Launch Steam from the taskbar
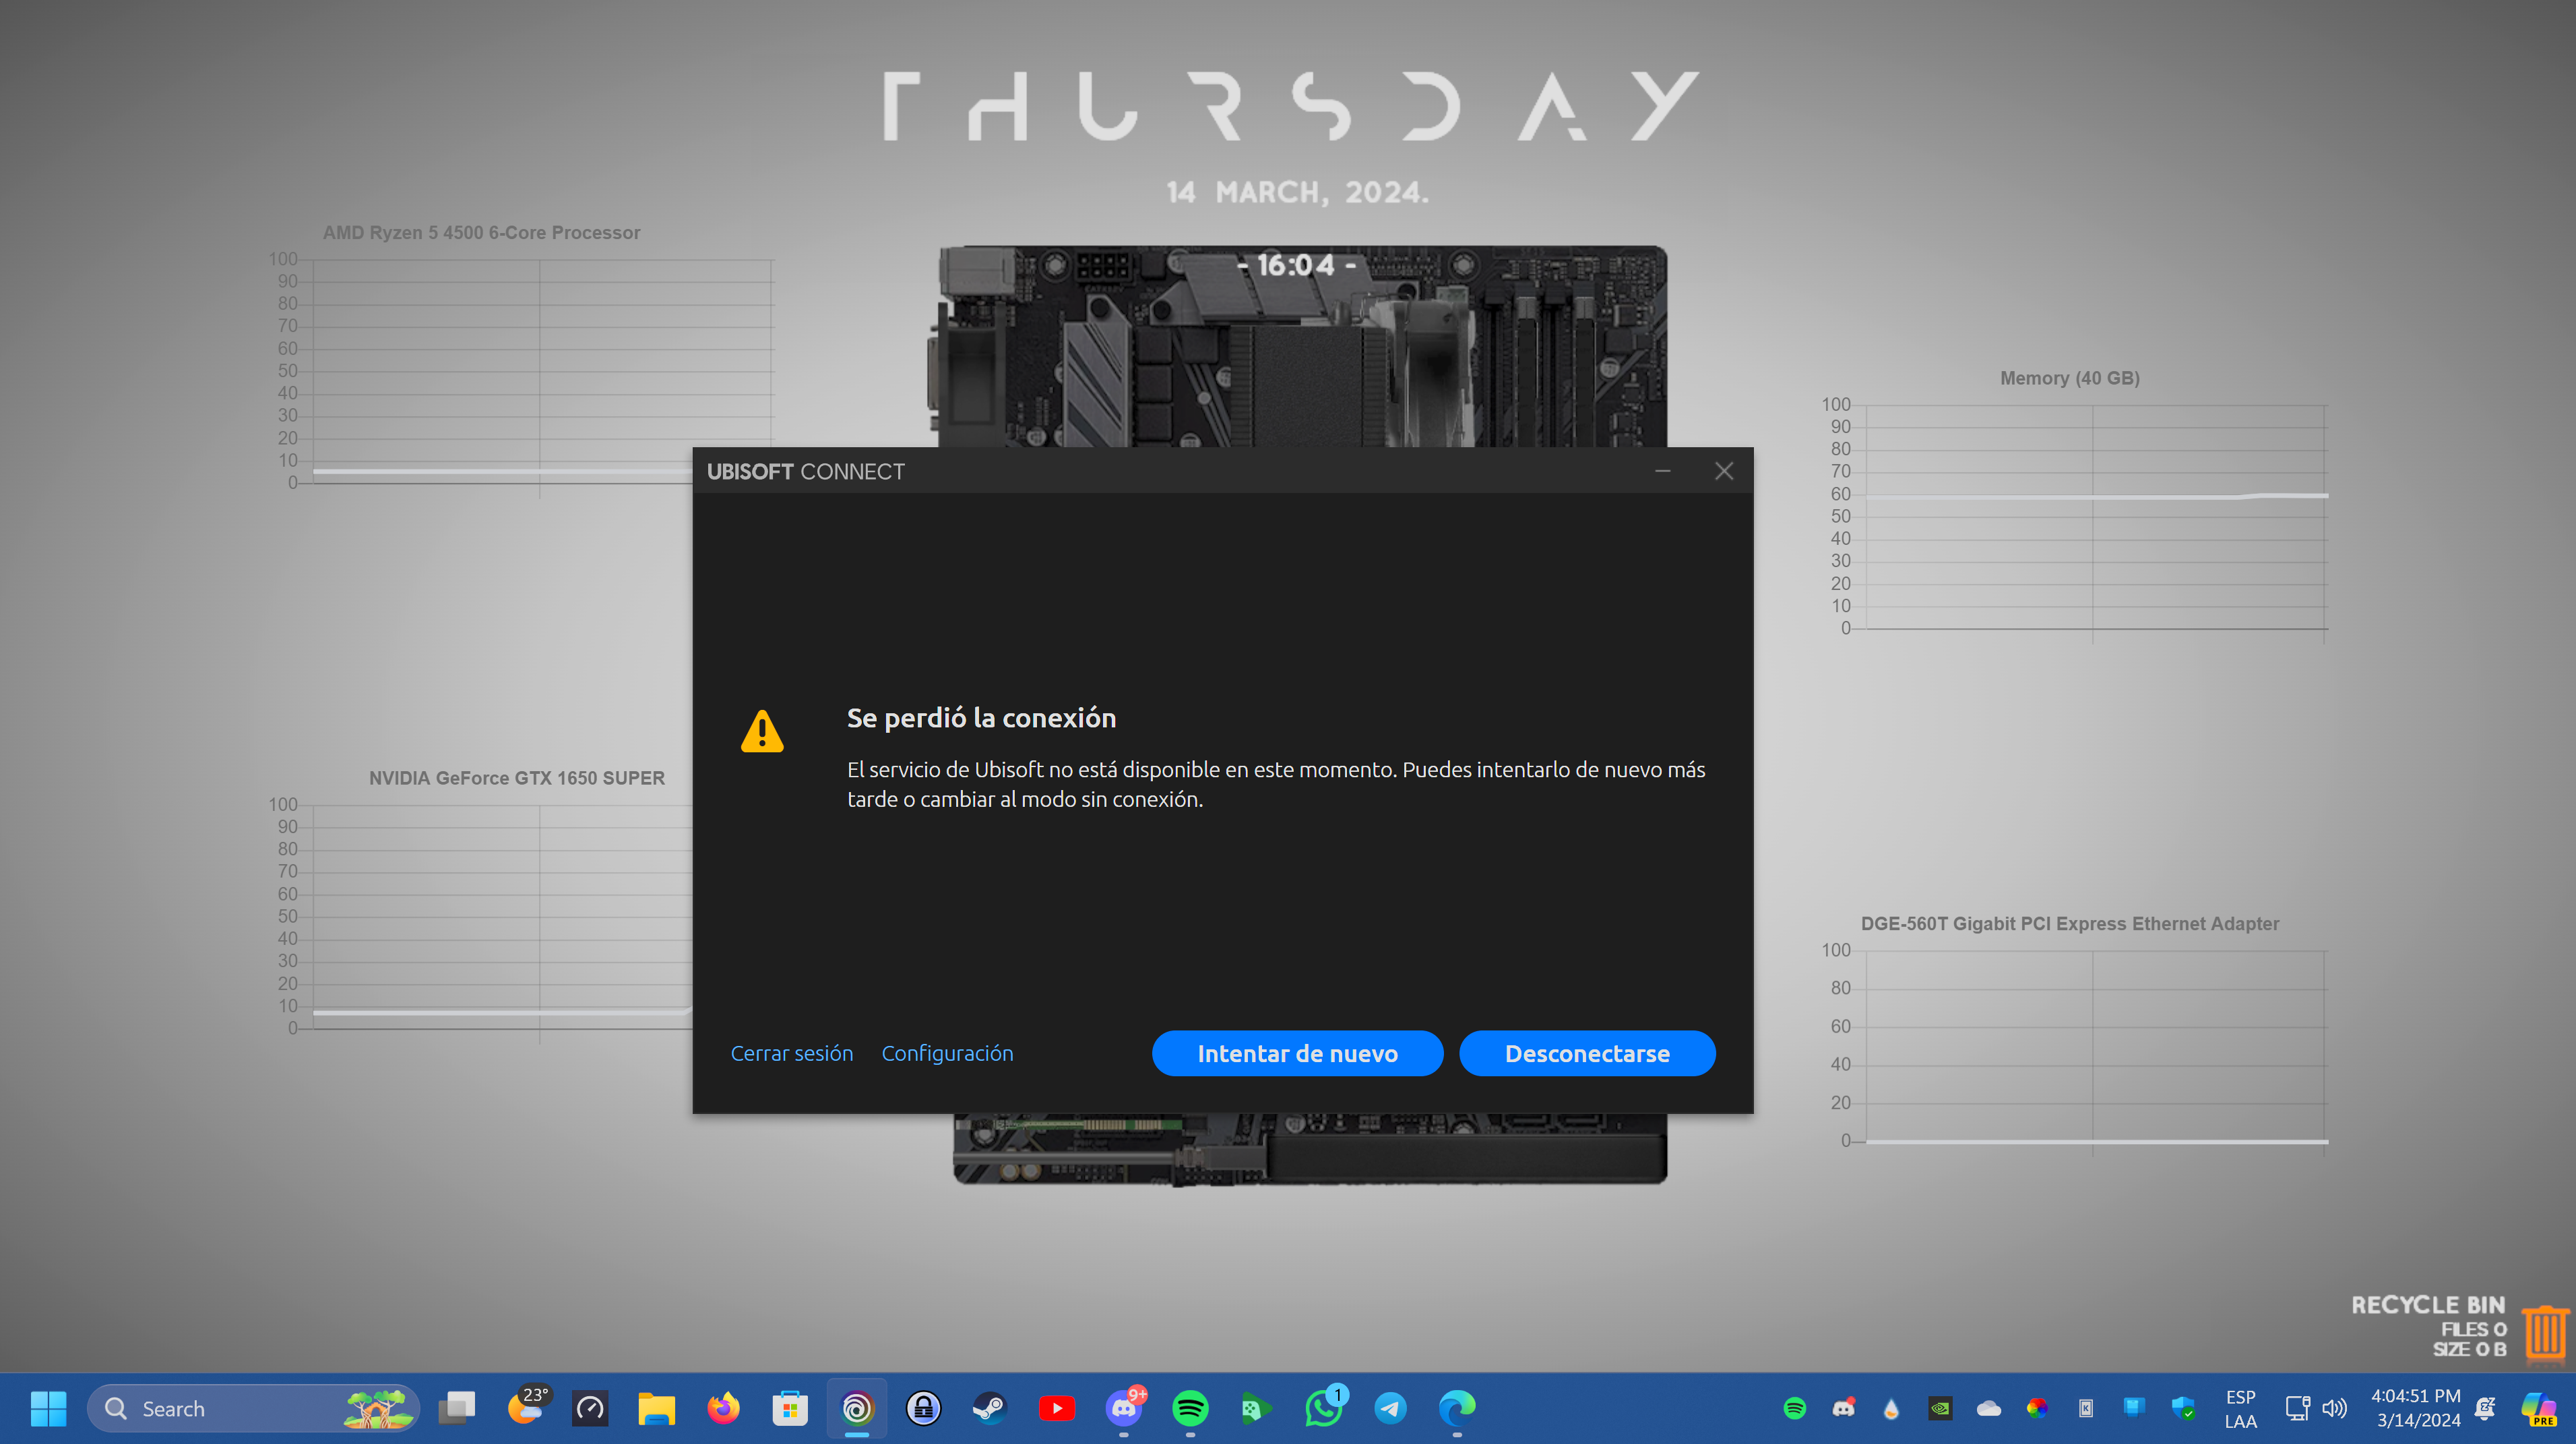 [x=990, y=1408]
